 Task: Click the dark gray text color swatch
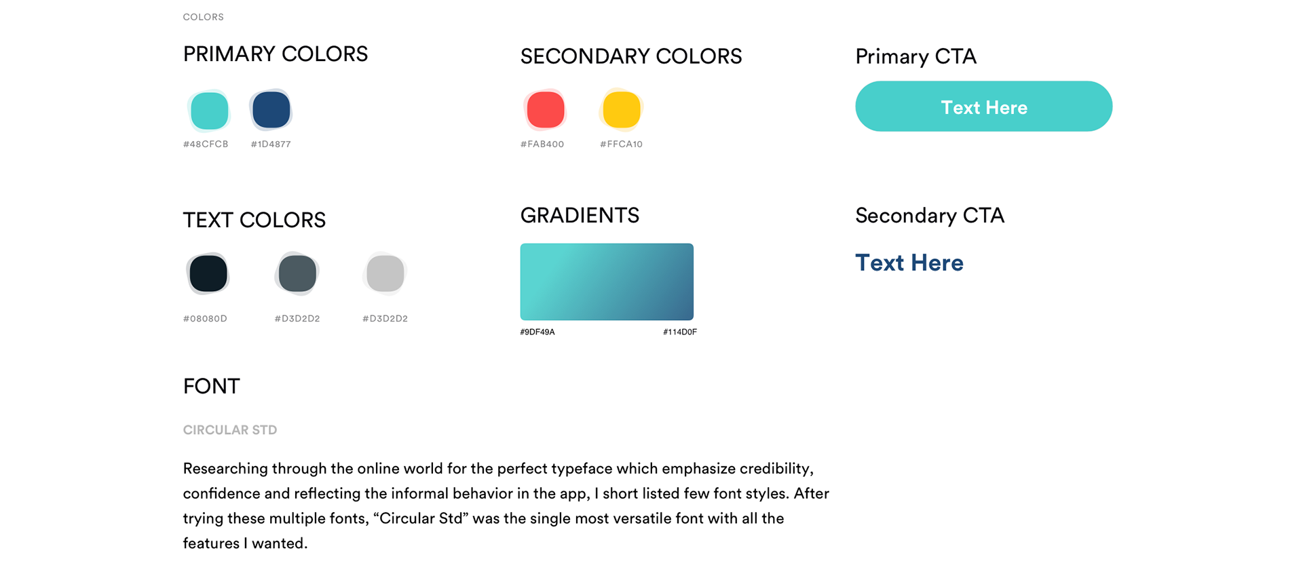pos(297,273)
